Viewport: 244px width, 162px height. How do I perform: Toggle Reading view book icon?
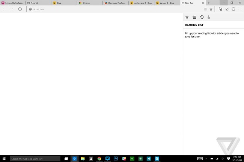(205, 9)
